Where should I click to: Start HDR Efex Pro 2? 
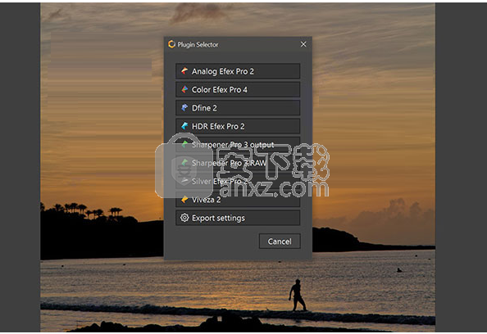(x=238, y=126)
